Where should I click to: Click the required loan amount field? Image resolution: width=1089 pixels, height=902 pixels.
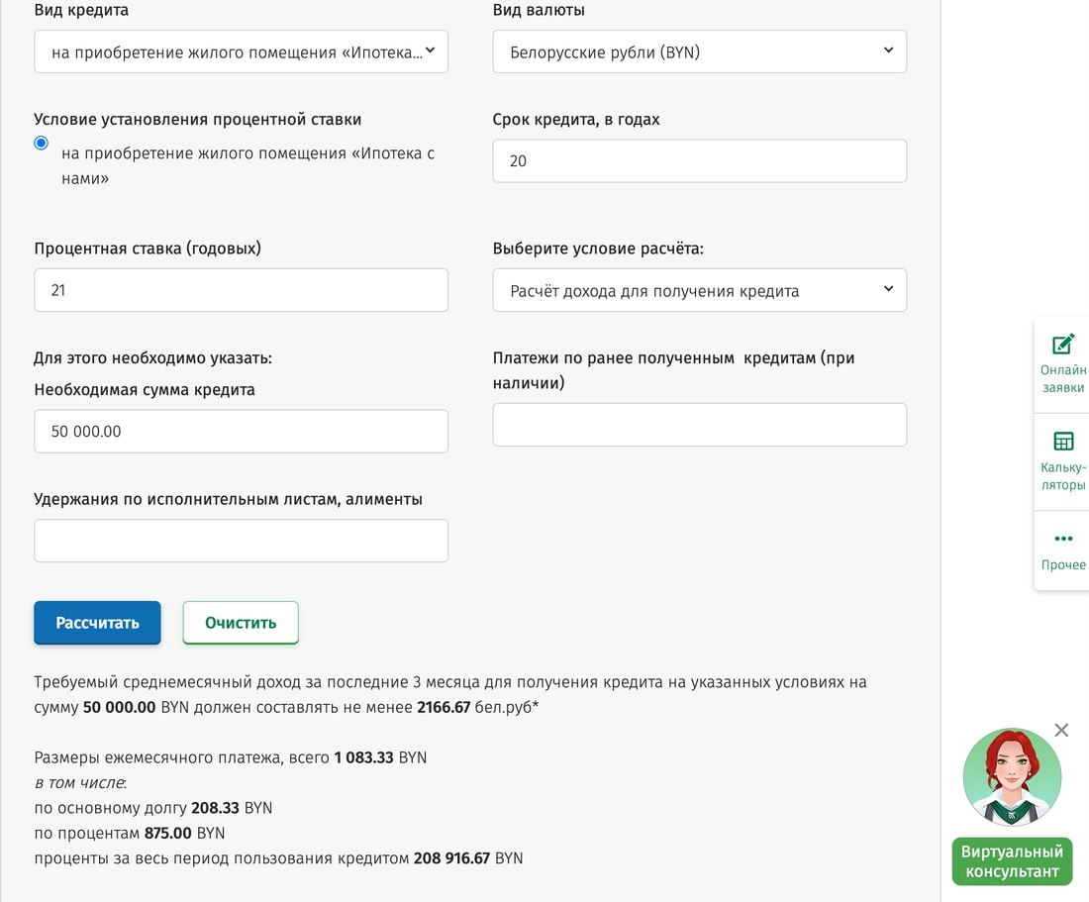pos(241,432)
